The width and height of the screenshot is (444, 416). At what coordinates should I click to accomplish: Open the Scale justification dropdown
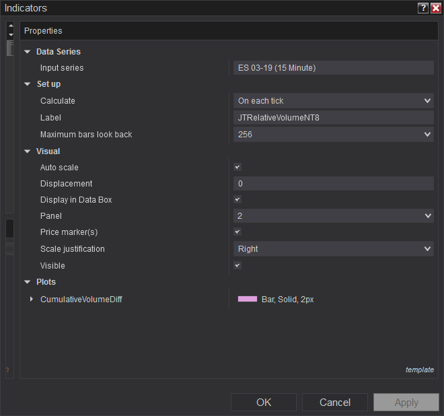pos(333,249)
